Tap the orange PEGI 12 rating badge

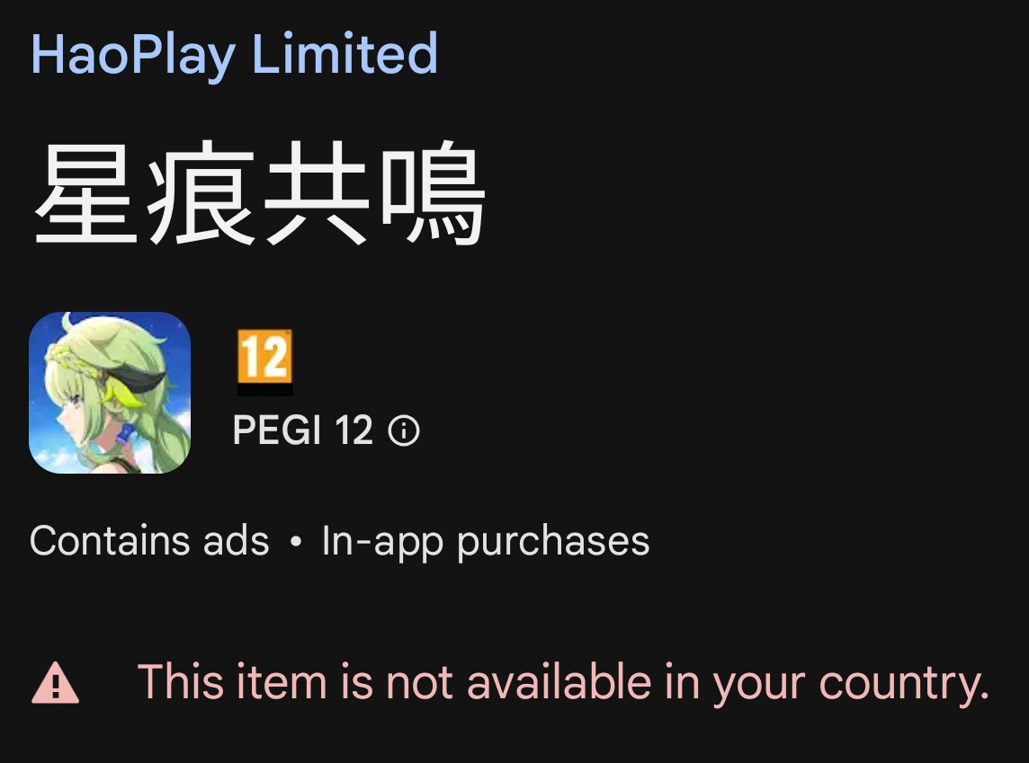[x=264, y=362]
